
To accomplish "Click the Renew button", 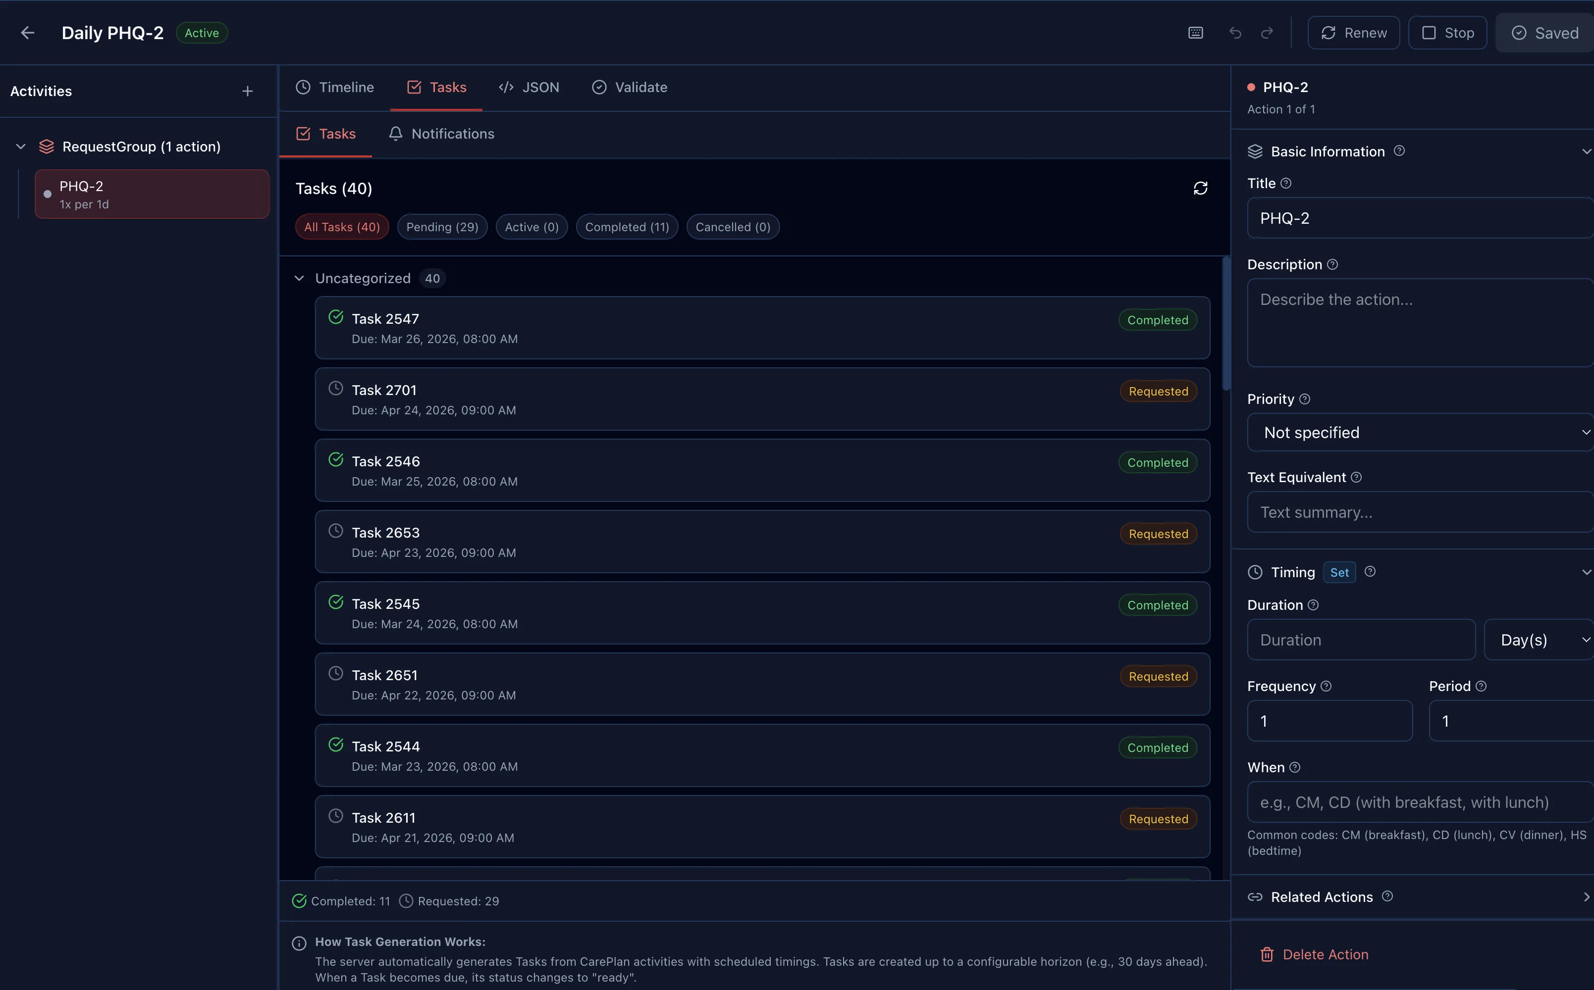I will (x=1354, y=32).
